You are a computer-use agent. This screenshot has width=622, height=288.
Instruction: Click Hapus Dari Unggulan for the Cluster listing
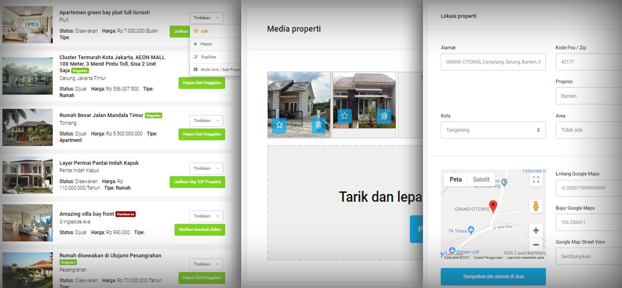[202, 83]
